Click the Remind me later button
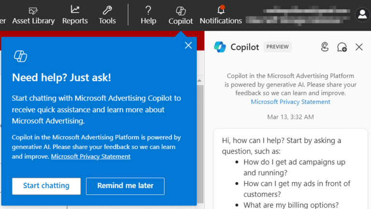The height and width of the screenshot is (209, 371). pyautogui.click(x=125, y=186)
